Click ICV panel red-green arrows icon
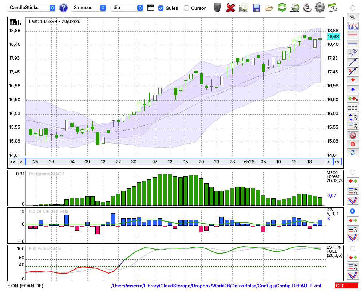 (x=353, y=220)
